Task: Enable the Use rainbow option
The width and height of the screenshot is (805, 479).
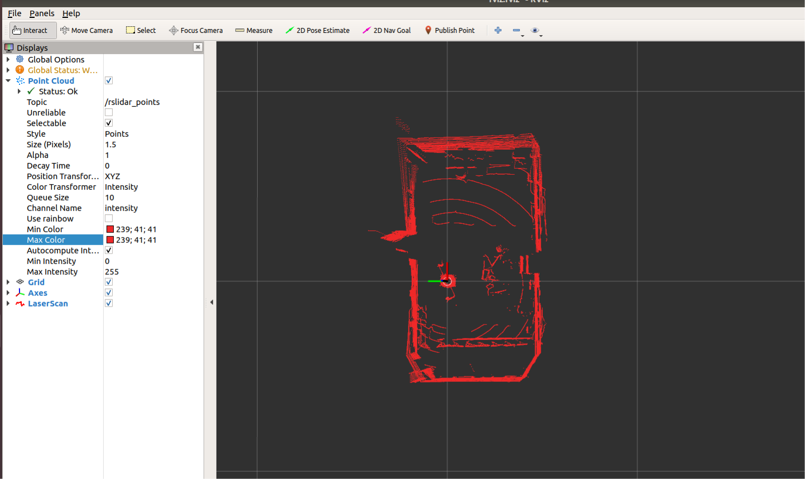Action: (x=108, y=218)
